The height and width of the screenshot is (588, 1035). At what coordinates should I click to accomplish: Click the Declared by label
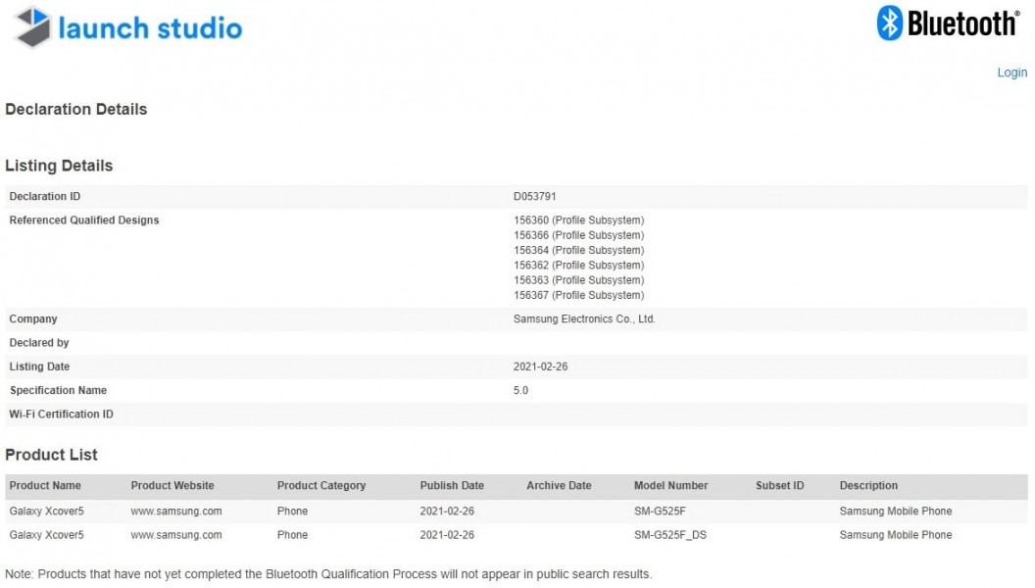(x=39, y=343)
